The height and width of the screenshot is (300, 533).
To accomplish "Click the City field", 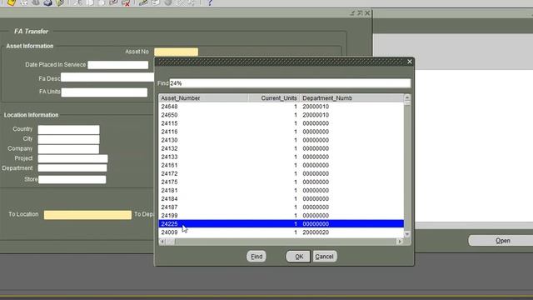I will click(68, 139).
